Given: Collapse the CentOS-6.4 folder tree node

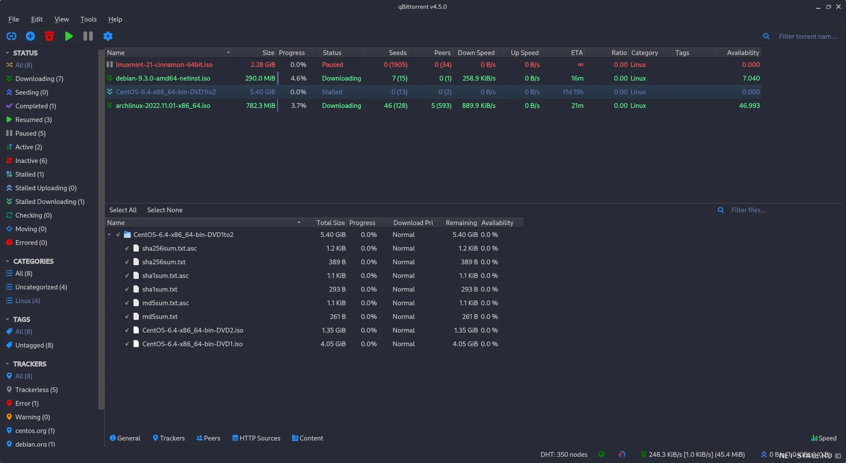Looking at the screenshot, I should coord(109,235).
